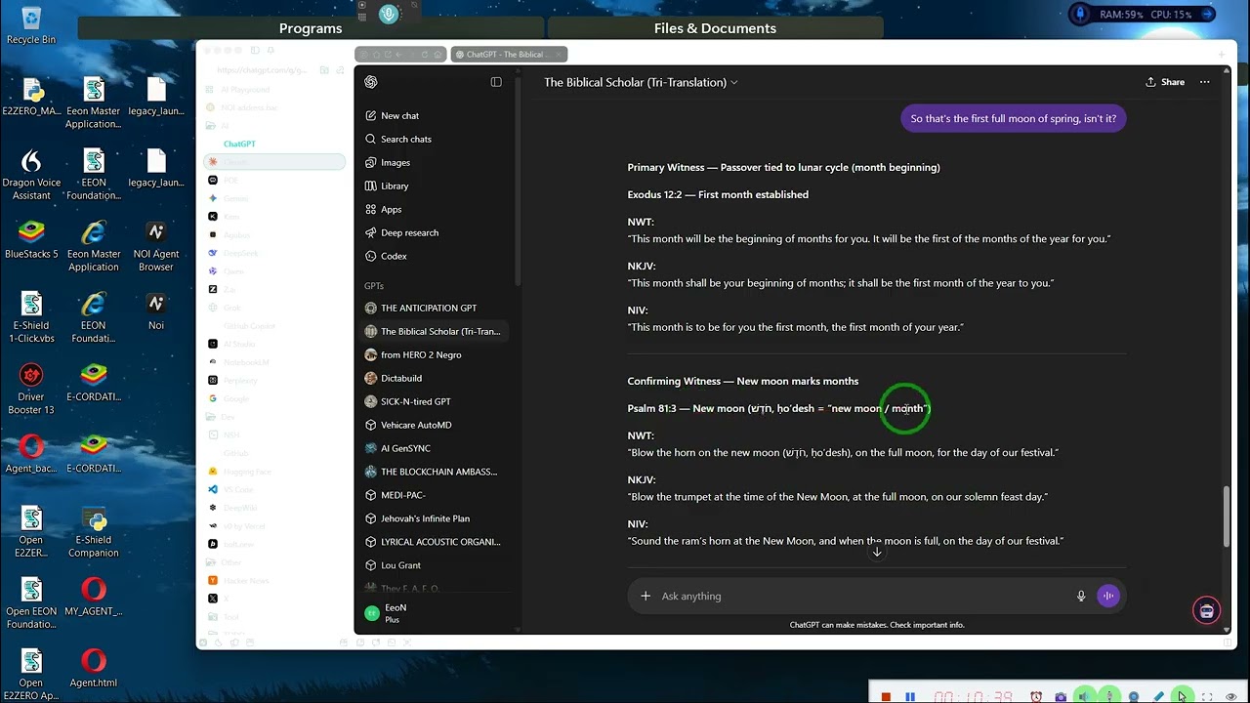Open AI GenSYNC GPT

point(434,448)
